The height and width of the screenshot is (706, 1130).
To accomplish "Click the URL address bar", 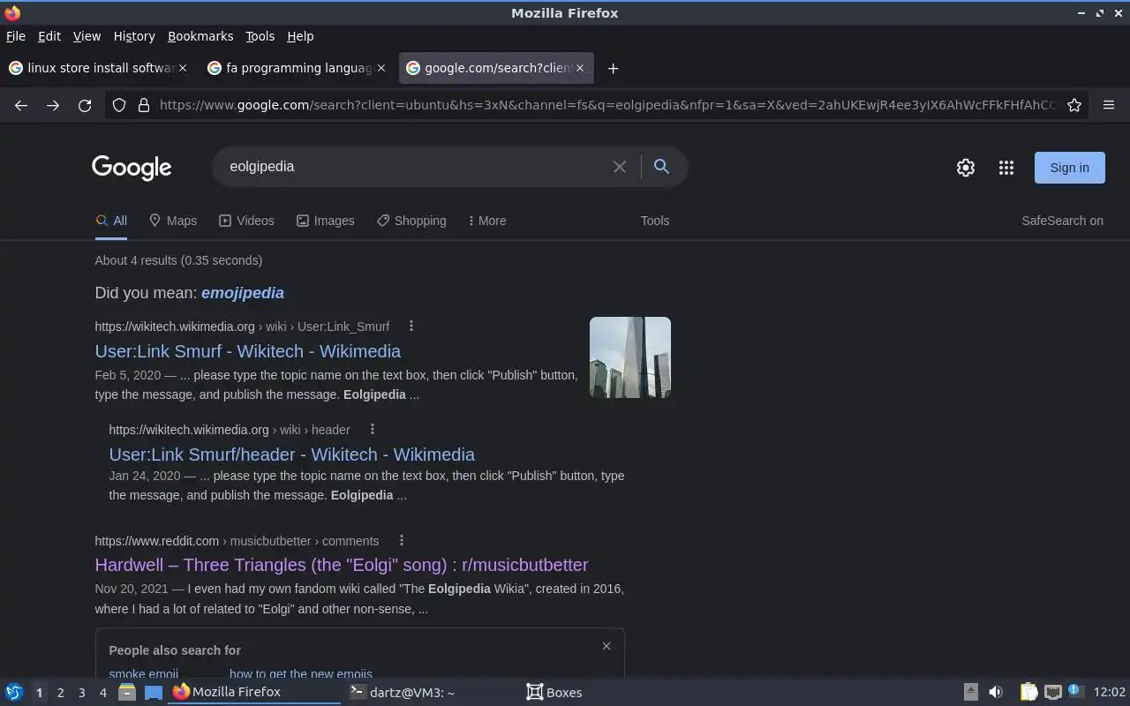I will (x=609, y=105).
